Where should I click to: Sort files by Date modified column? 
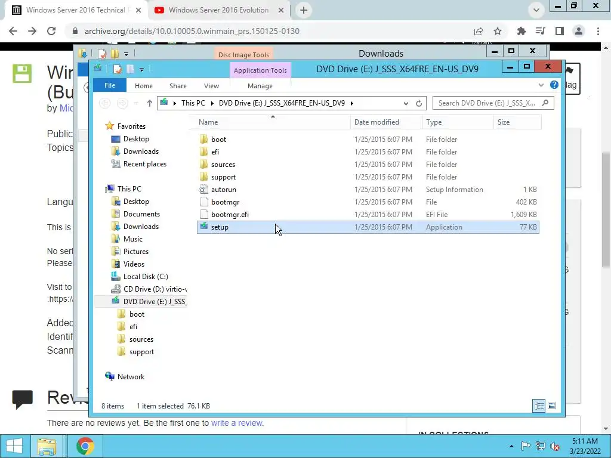(x=386, y=122)
